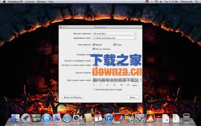This screenshot has width=201, height=126.
Task: Open Photo Booth from the dock
Action: pyautogui.click(x=119, y=118)
